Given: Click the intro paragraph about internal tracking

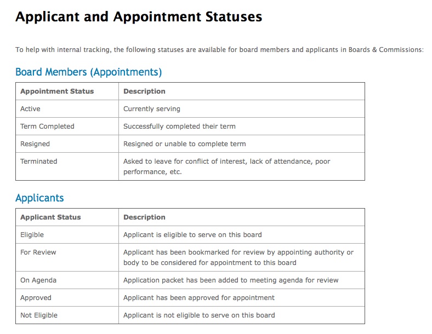Looking at the screenshot, I should click(219, 50).
